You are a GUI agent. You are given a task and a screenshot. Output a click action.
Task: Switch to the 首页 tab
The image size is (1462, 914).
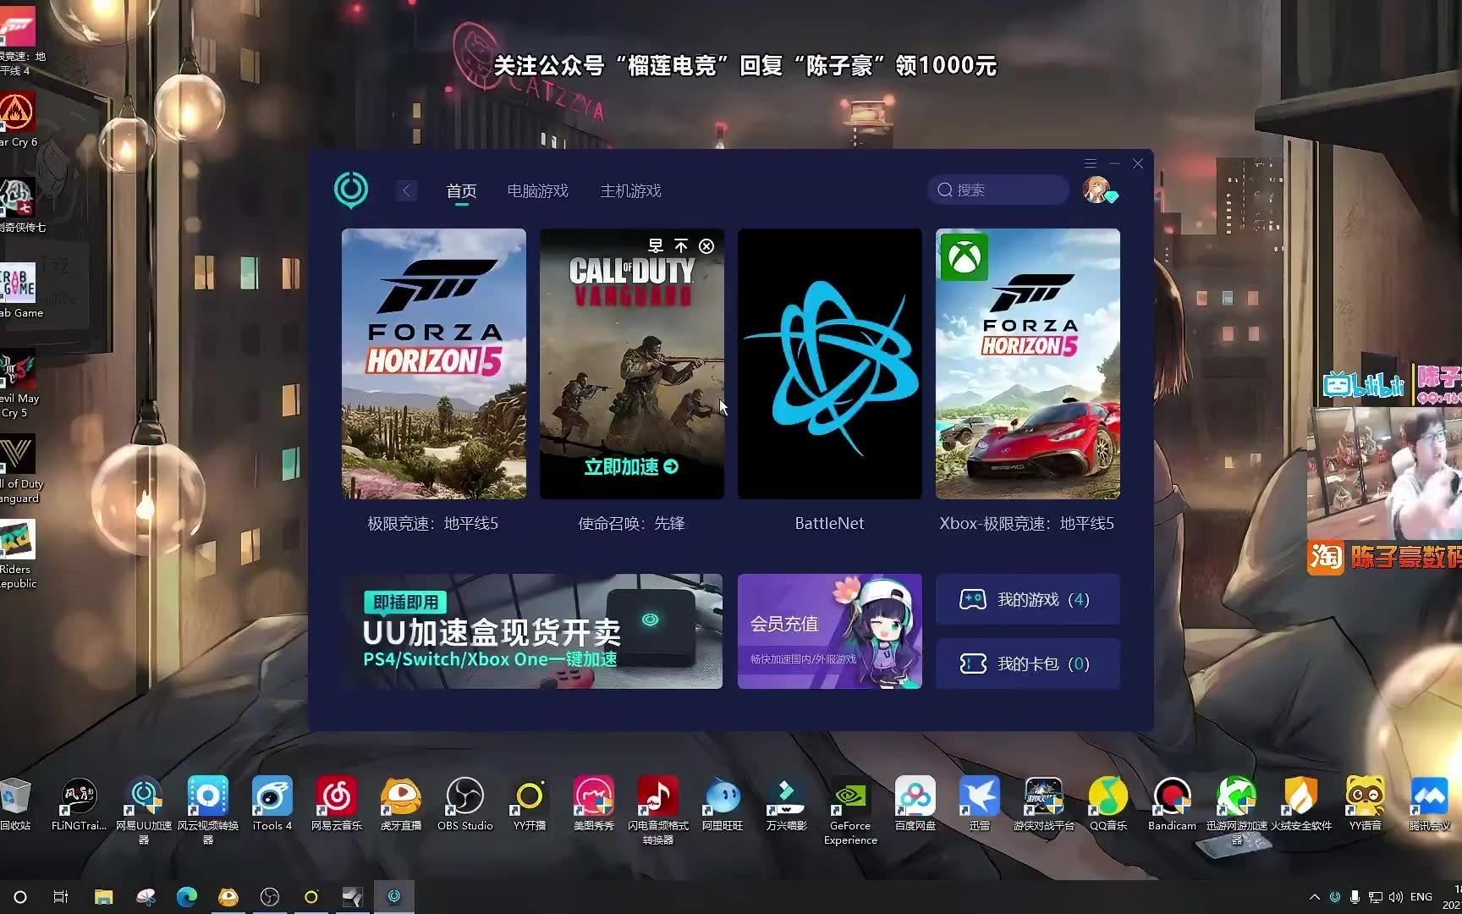click(x=461, y=191)
